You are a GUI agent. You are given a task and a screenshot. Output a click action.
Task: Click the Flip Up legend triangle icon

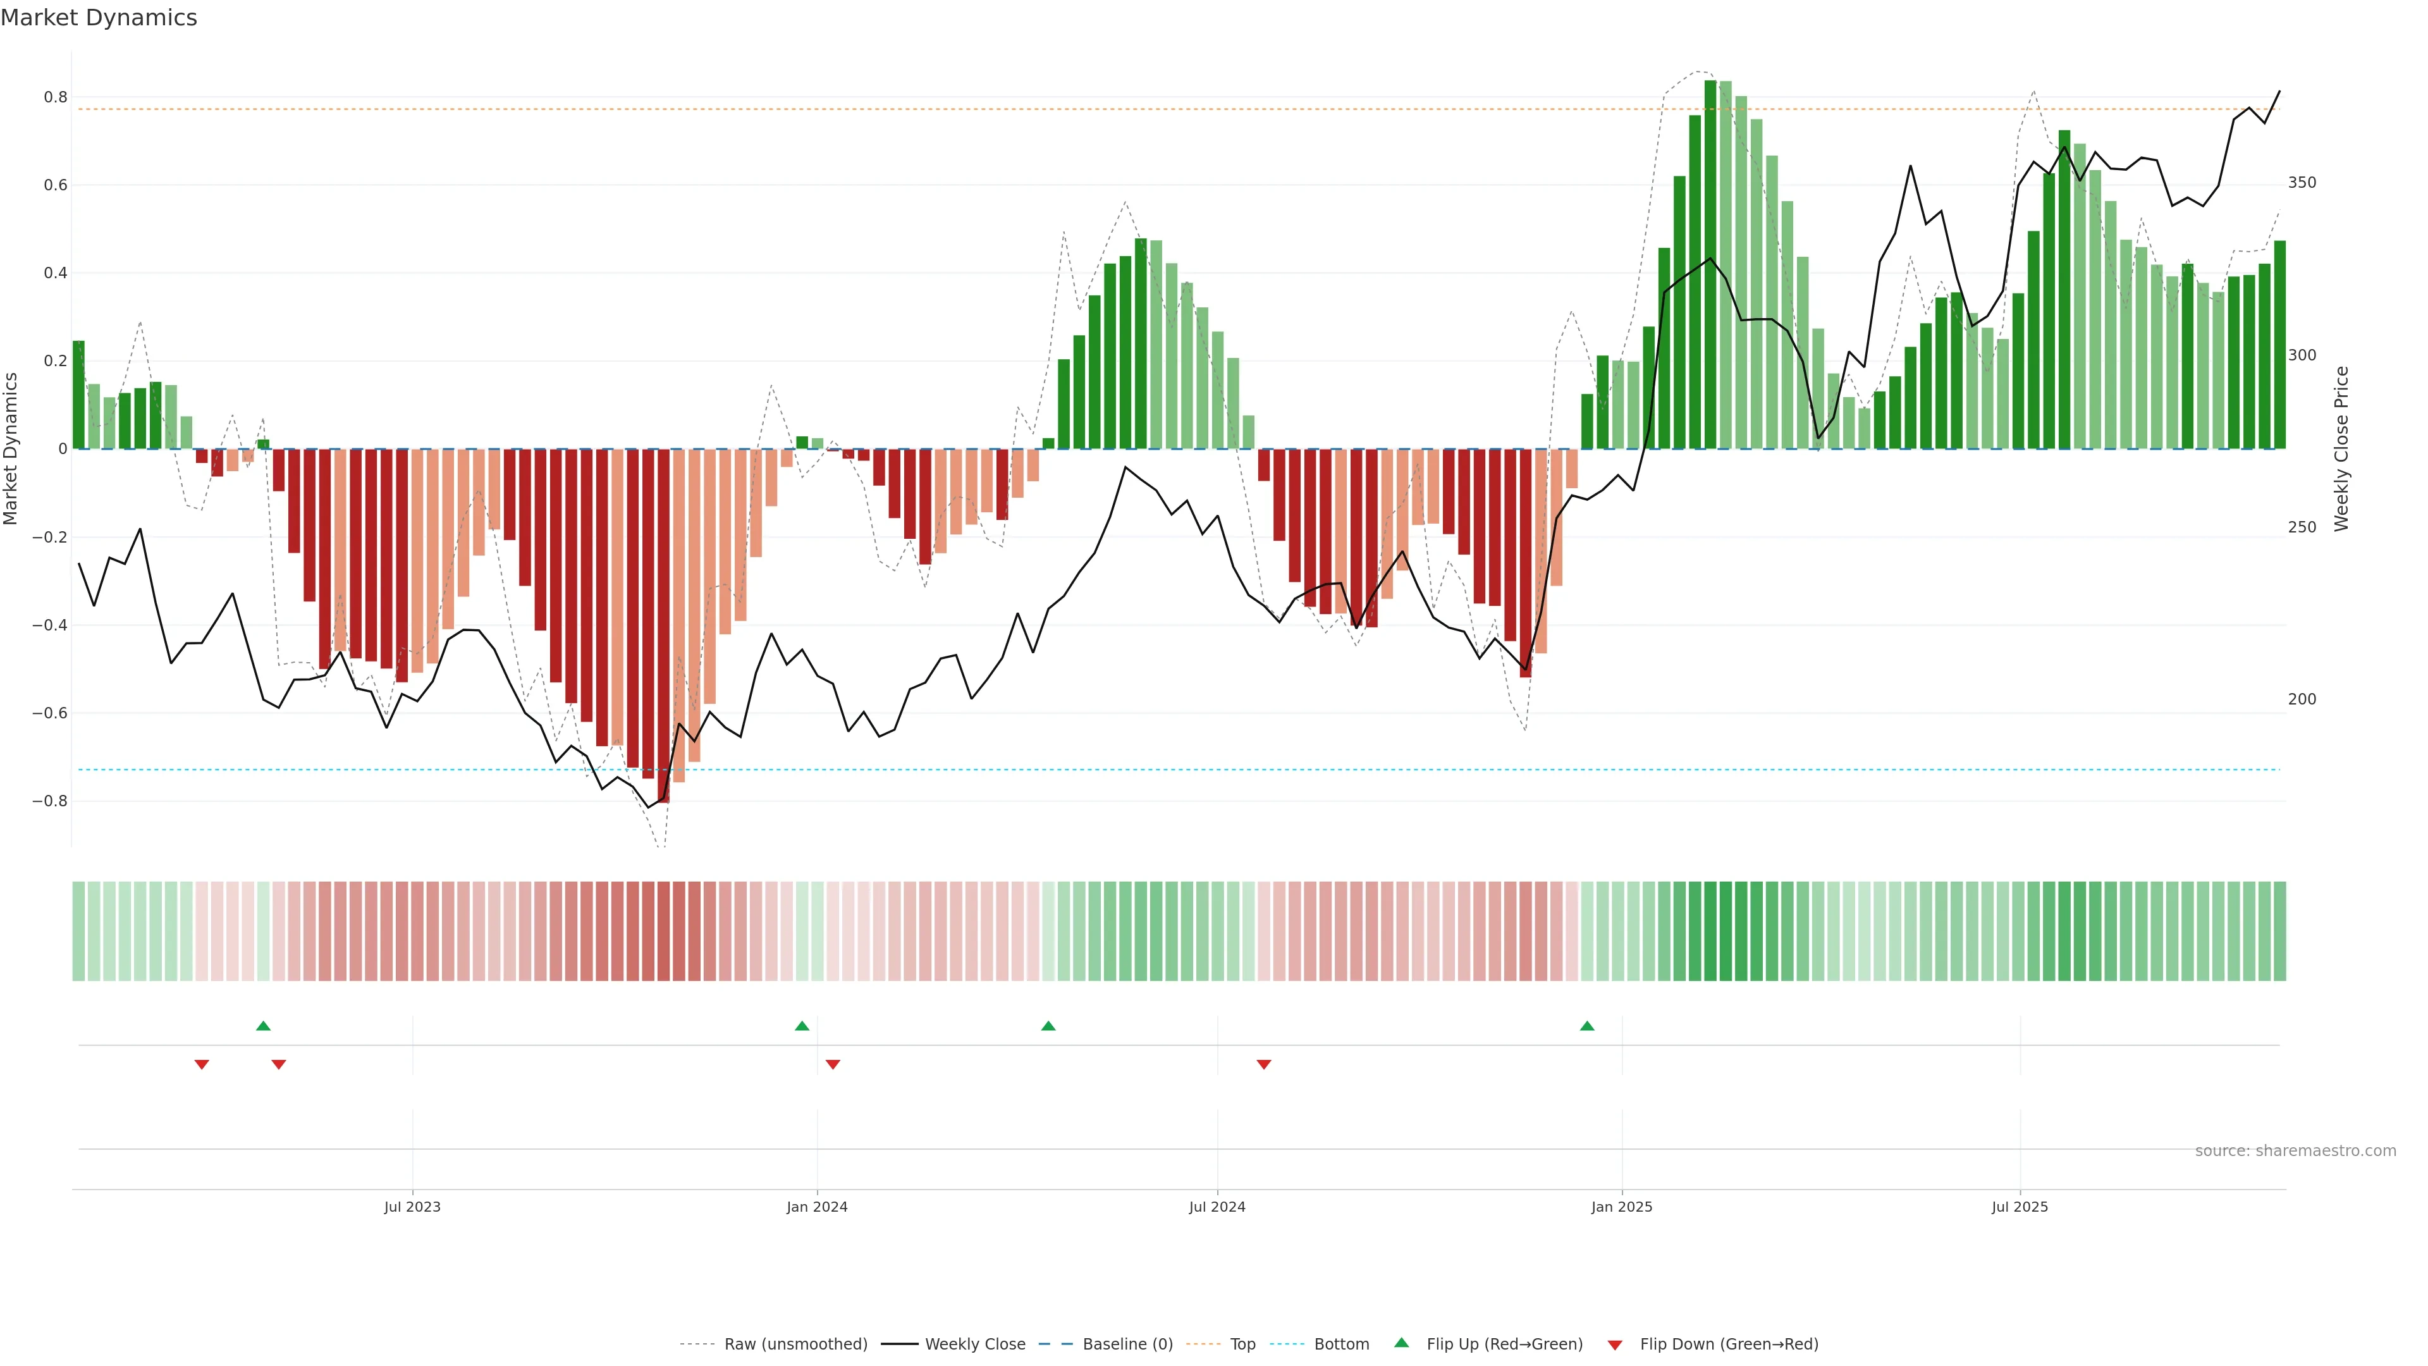tap(1402, 1343)
